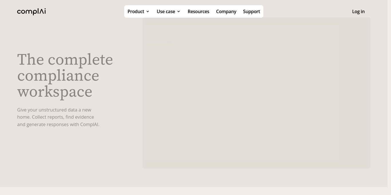Click the vertical page scrollbar track
The image size is (391, 195).
pyautogui.click(x=389, y=97)
